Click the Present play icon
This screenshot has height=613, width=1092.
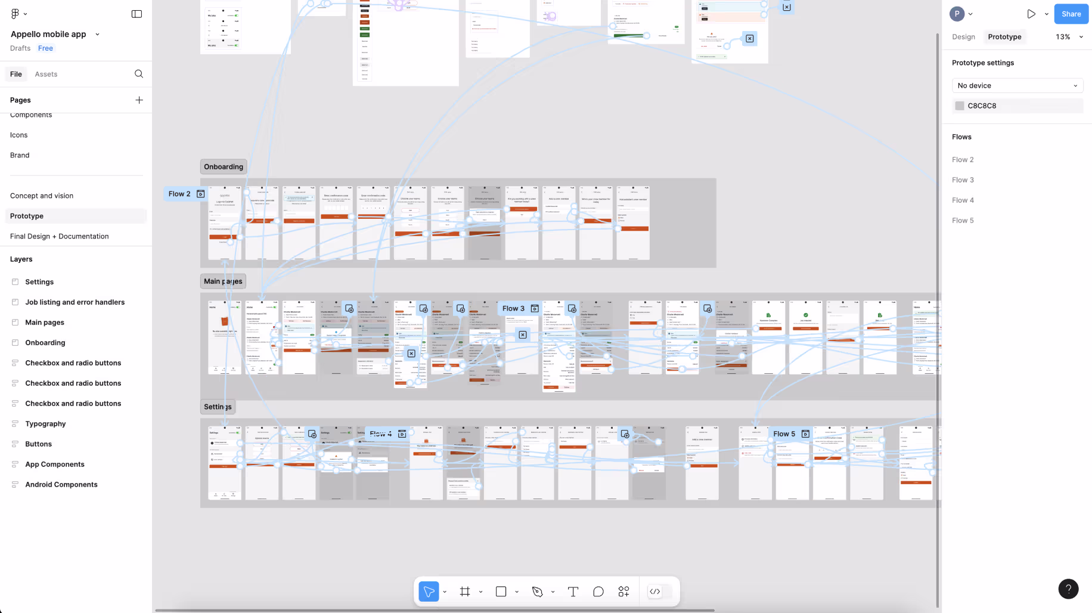coord(1031,14)
